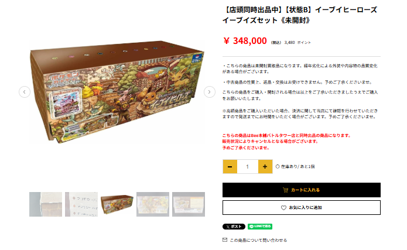The image size is (407, 250).
Task: Show next product image with right arrow
Action: [209, 92]
